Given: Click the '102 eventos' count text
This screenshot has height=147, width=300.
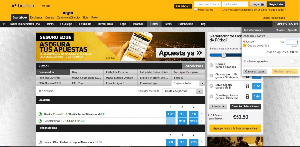Looking at the screenshot, I should coord(46,91).
